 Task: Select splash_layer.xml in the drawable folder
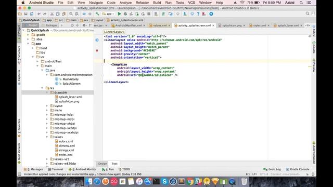[70, 97]
